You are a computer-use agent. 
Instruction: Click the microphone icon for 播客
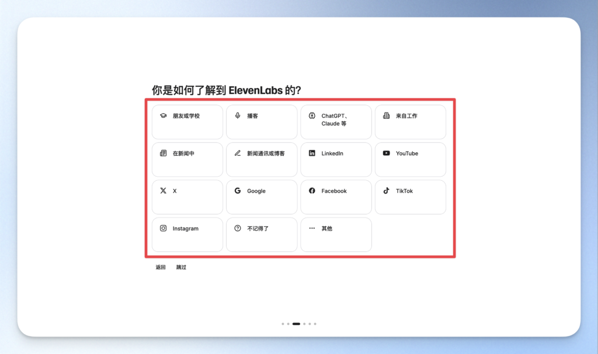238,115
